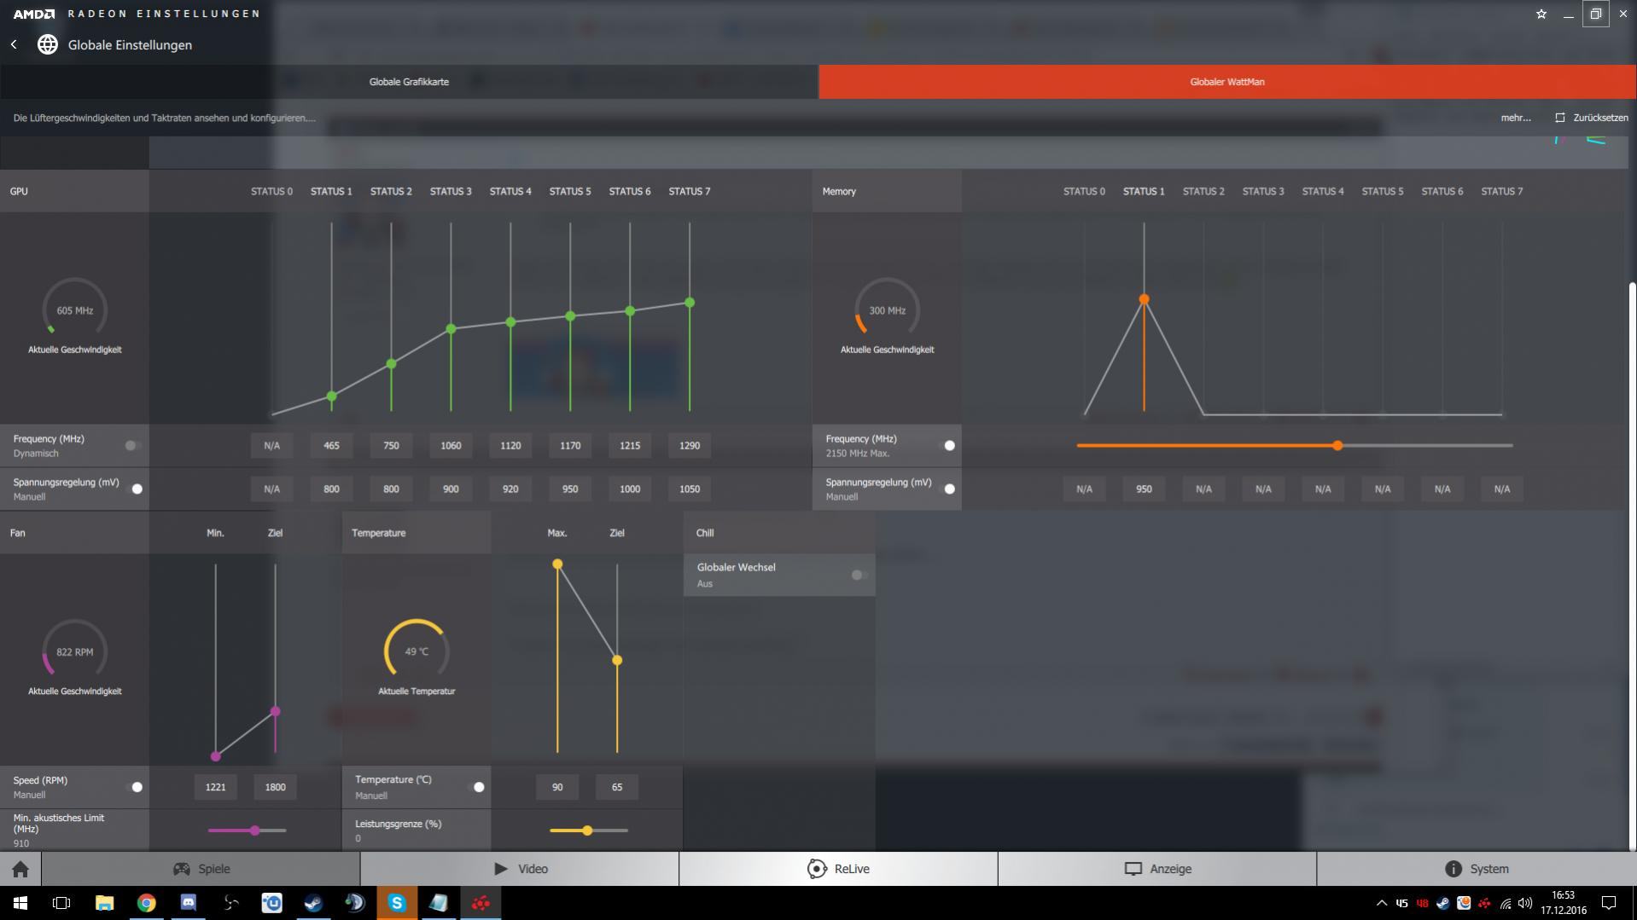Screen dimensions: 1637x920
Task: Click fan Min. speed field 1221
Action: [215, 787]
